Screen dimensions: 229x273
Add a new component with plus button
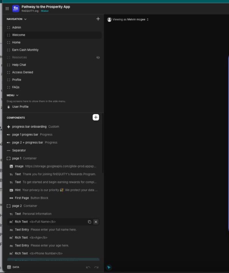[x=96, y=118]
